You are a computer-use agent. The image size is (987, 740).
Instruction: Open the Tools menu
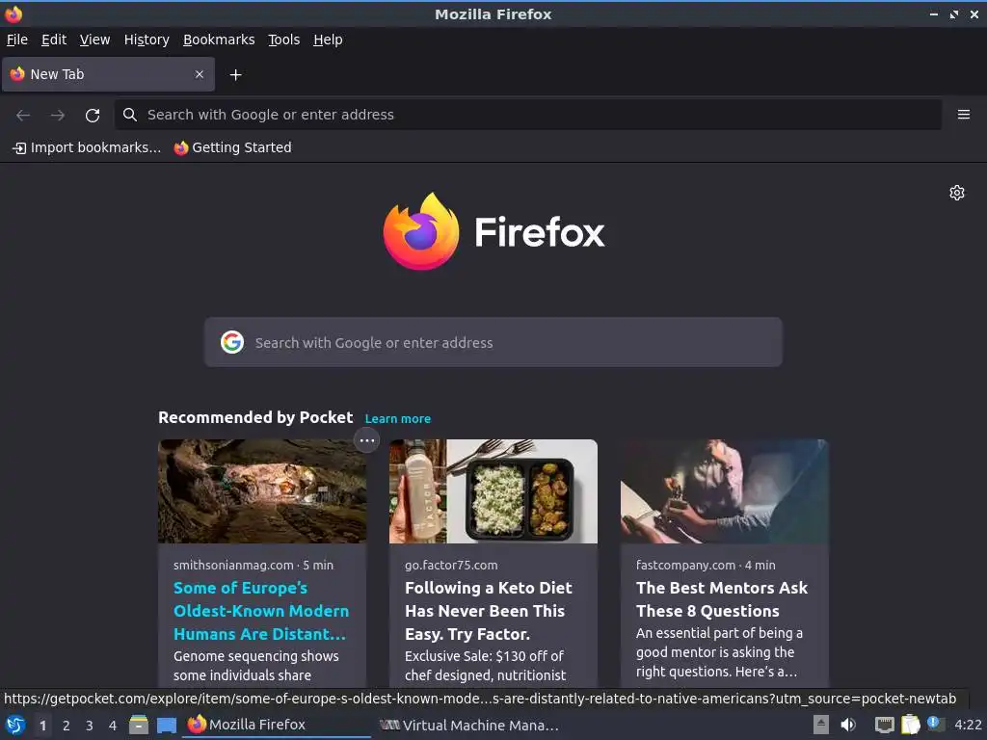[284, 40]
